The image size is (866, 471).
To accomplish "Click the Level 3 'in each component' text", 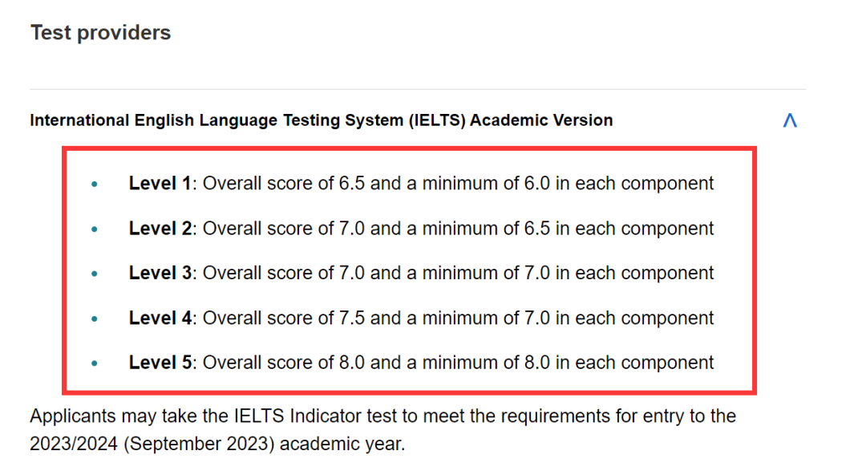I will point(634,273).
